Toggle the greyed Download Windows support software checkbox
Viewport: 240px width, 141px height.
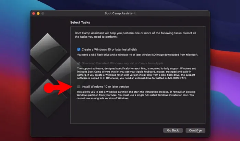79,63
